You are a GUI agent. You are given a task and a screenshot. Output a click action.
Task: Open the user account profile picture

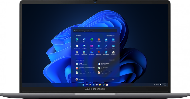point(77,80)
